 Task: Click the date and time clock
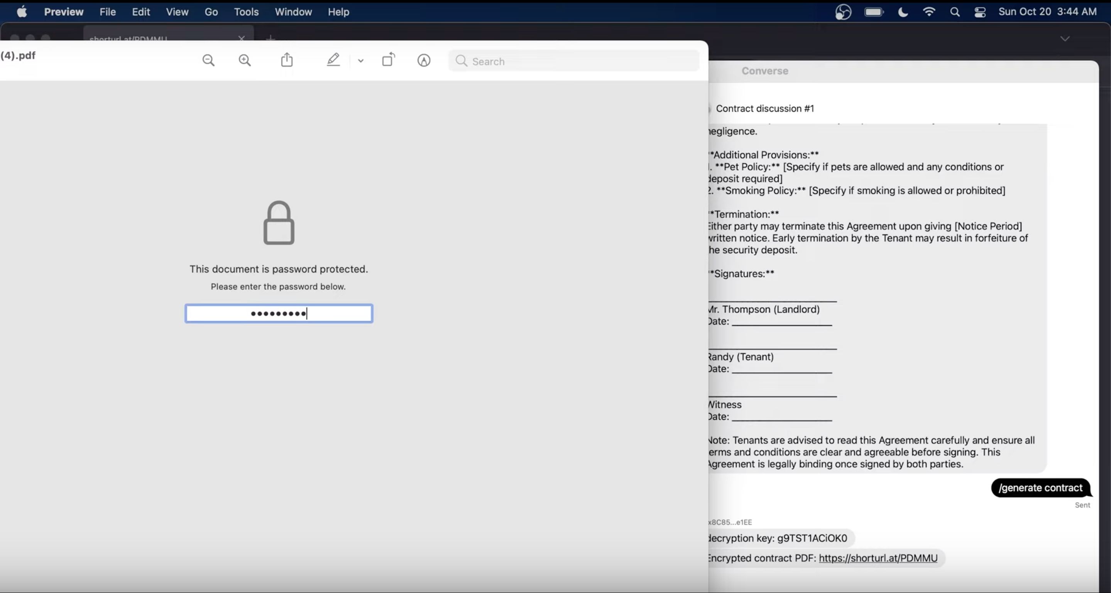pos(1048,12)
